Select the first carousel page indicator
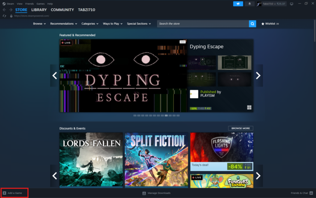316x198 pixels. coord(135,116)
